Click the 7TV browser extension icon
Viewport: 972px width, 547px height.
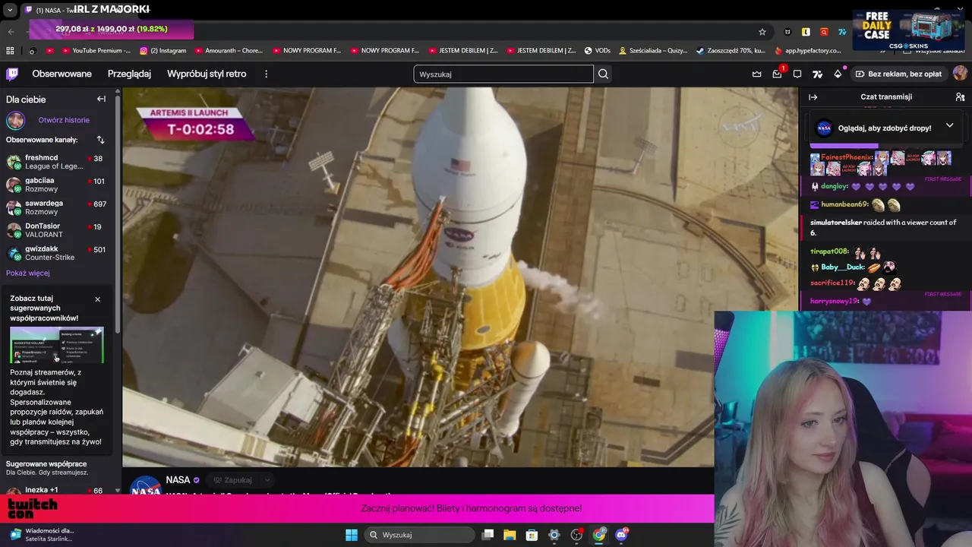tap(842, 32)
